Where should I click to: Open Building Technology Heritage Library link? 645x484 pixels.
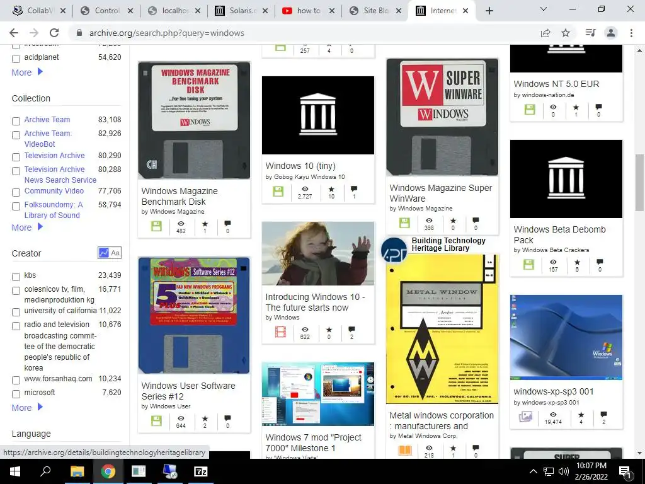[448, 244]
